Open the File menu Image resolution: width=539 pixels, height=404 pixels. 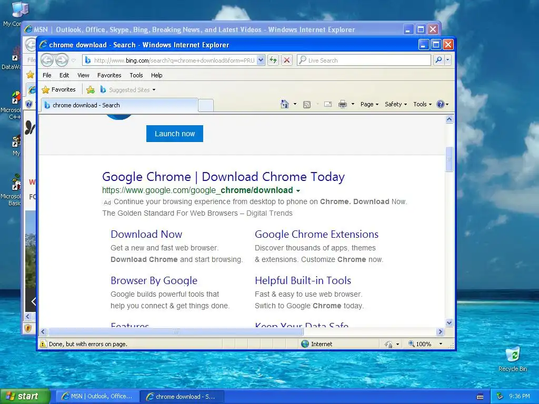click(47, 75)
